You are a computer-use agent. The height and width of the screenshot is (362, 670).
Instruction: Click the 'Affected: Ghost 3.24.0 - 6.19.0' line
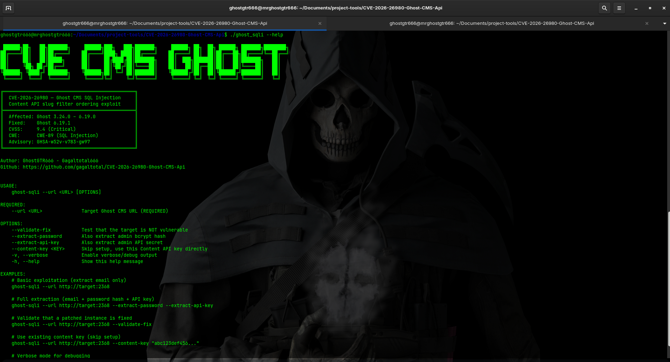[52, 117]
